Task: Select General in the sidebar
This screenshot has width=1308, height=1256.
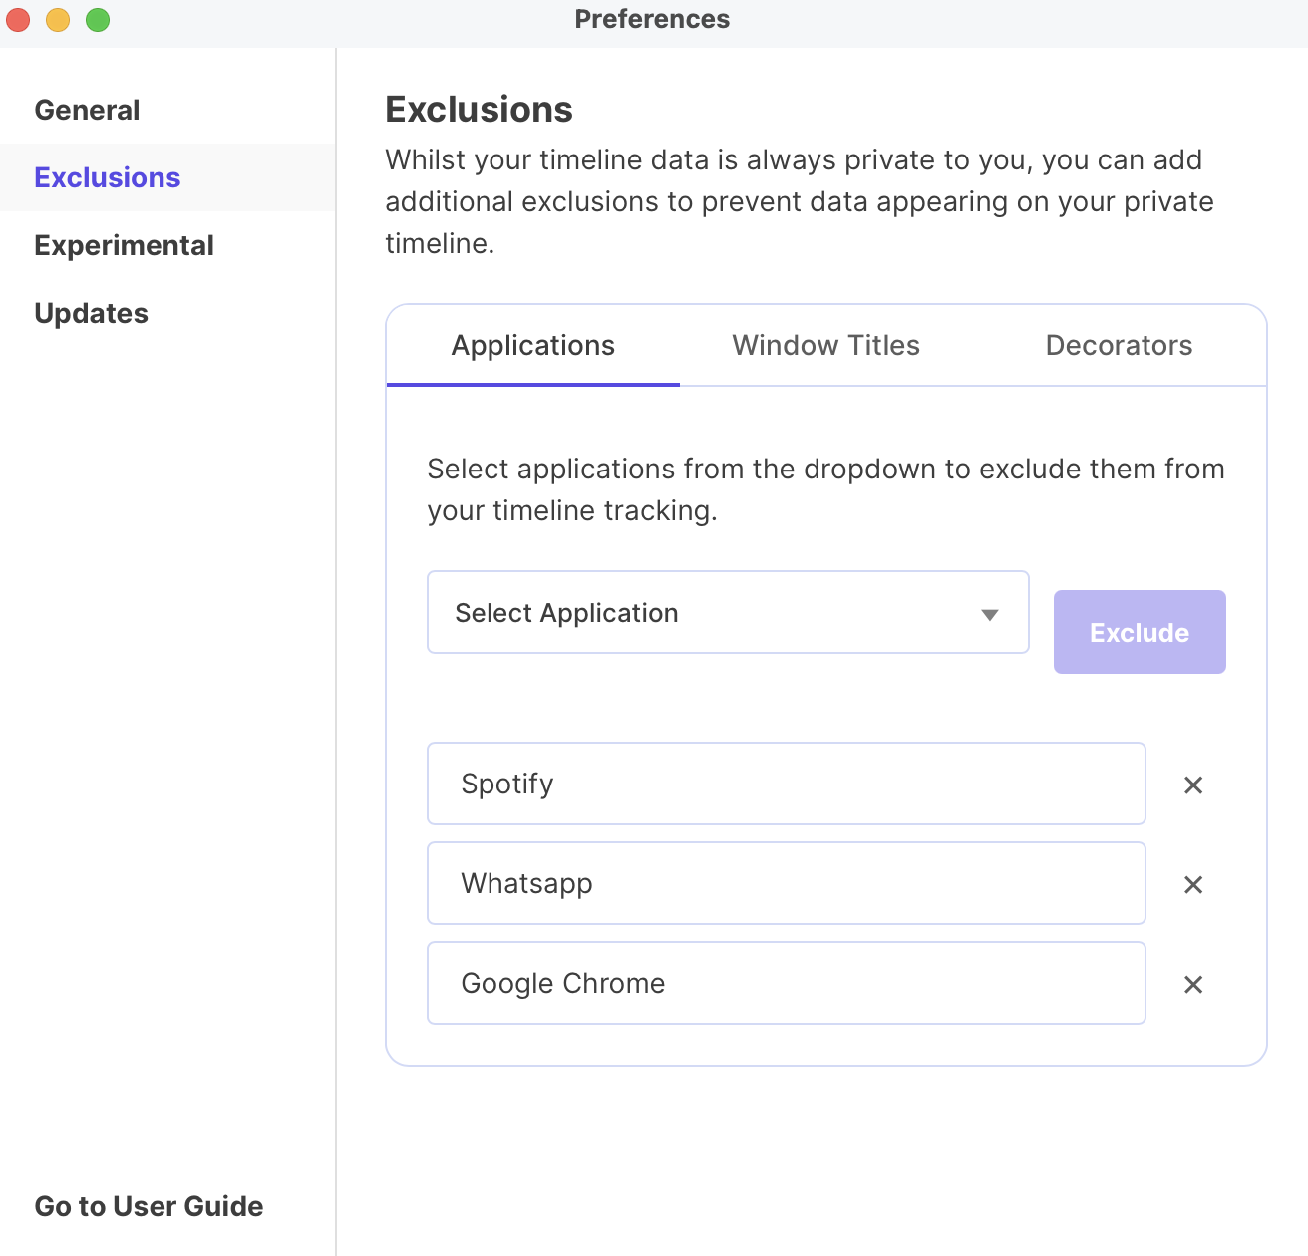Action: coord(87,110)
